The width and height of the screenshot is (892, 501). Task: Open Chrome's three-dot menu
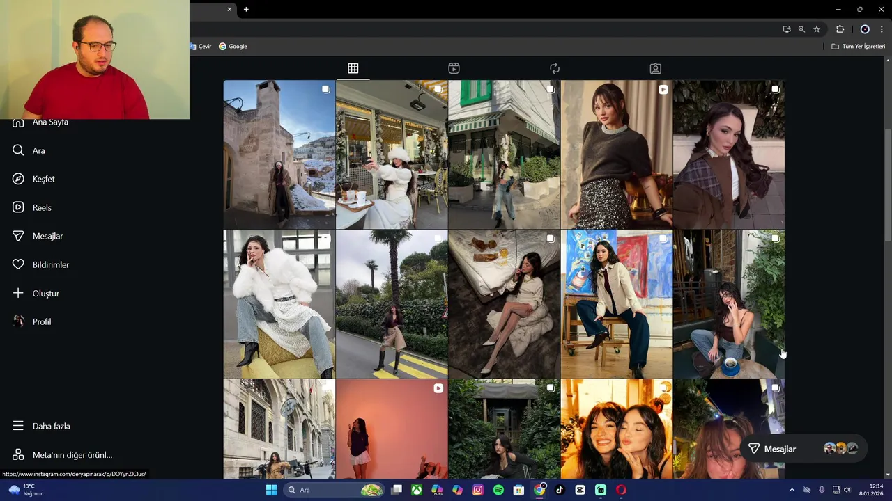[882, 29]
